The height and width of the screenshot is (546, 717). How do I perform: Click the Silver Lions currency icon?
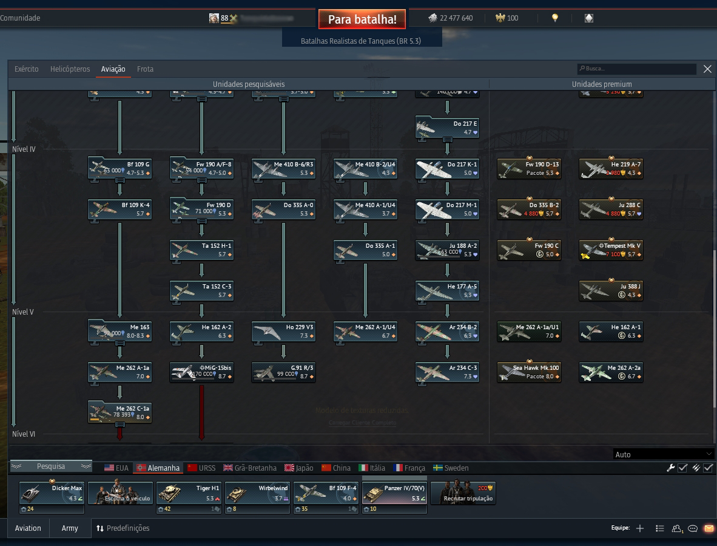tap(433, 18)
